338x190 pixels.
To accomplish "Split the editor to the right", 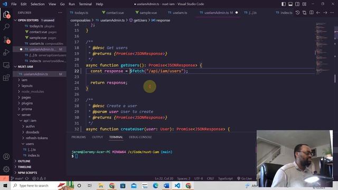I will [x=311, y=13].
